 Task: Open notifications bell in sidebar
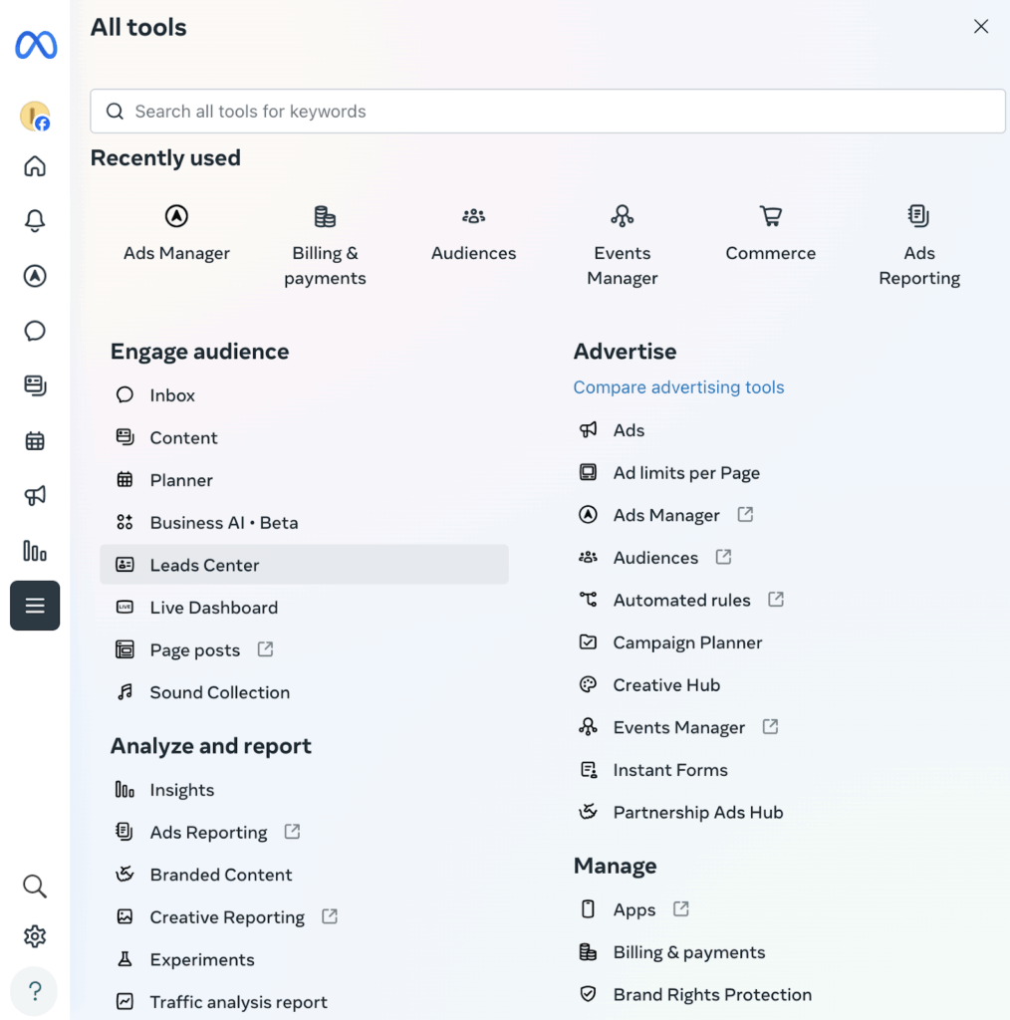point(35,221)
